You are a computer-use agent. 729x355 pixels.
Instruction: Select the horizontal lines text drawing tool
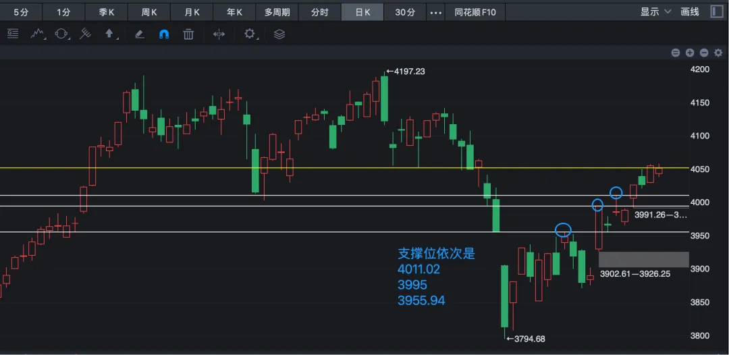point(13,34)
